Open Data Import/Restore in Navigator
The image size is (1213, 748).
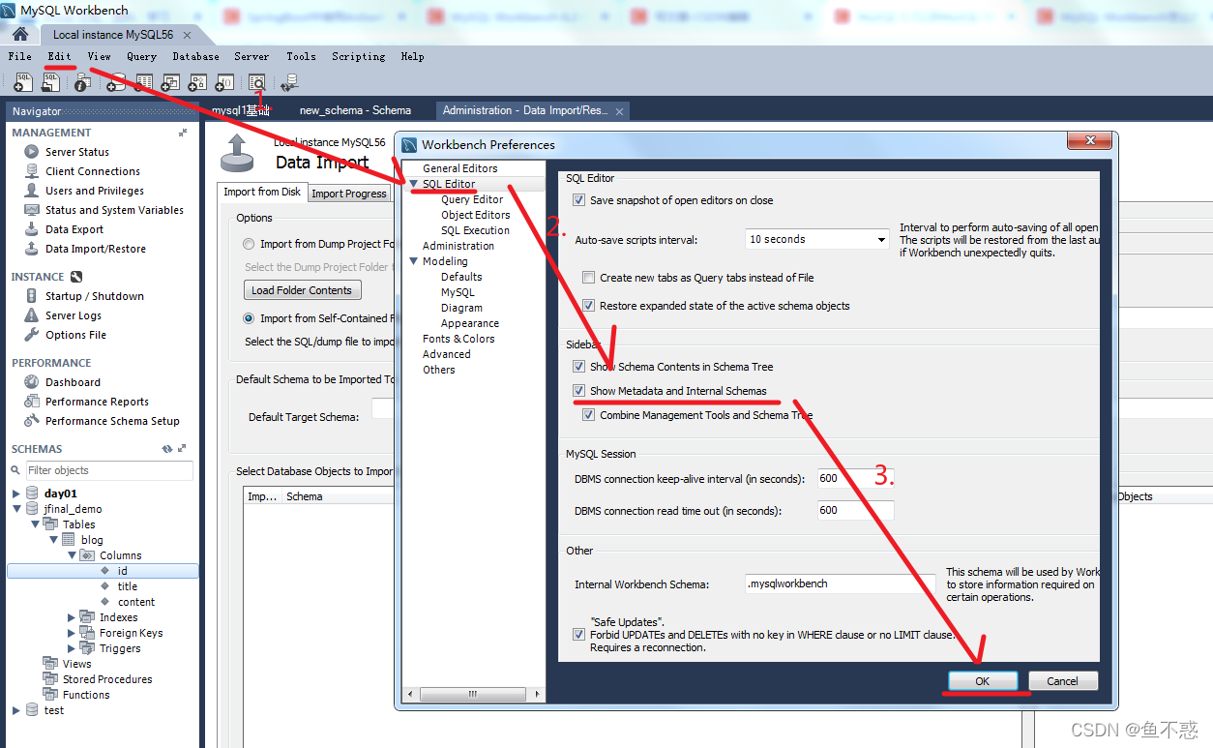point(96,249)
